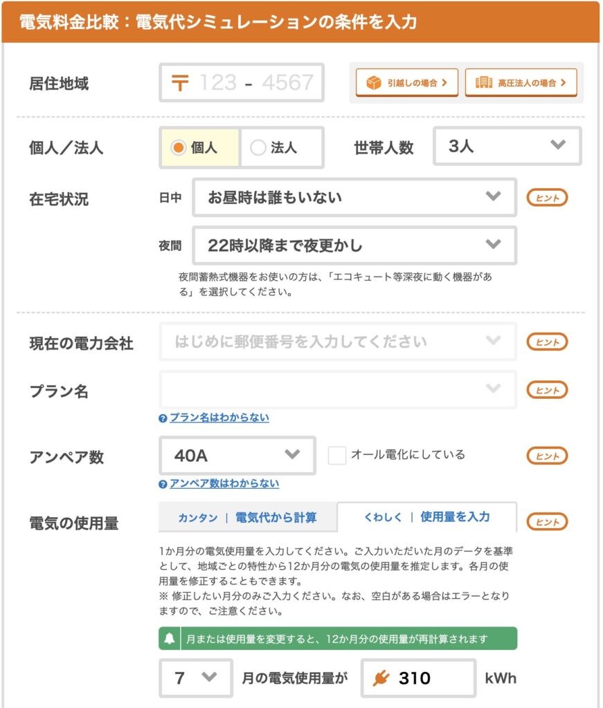The height and width of the screenshot is (708, 603).
Task: Open the hint for 現在の電力会社
Action: 547,342
